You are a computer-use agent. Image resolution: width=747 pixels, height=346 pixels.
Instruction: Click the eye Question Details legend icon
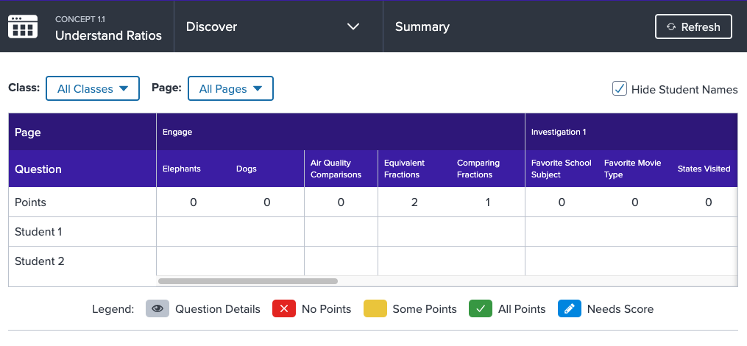coord(157,309)
